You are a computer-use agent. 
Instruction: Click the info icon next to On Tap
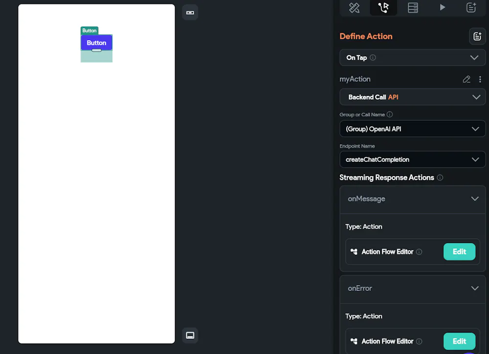373,57
